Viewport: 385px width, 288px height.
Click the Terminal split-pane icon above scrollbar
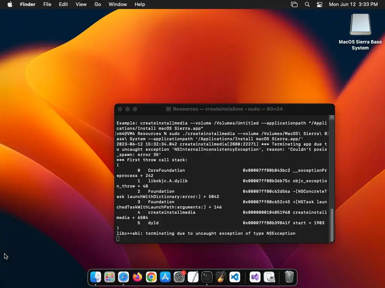pos(332,117)
